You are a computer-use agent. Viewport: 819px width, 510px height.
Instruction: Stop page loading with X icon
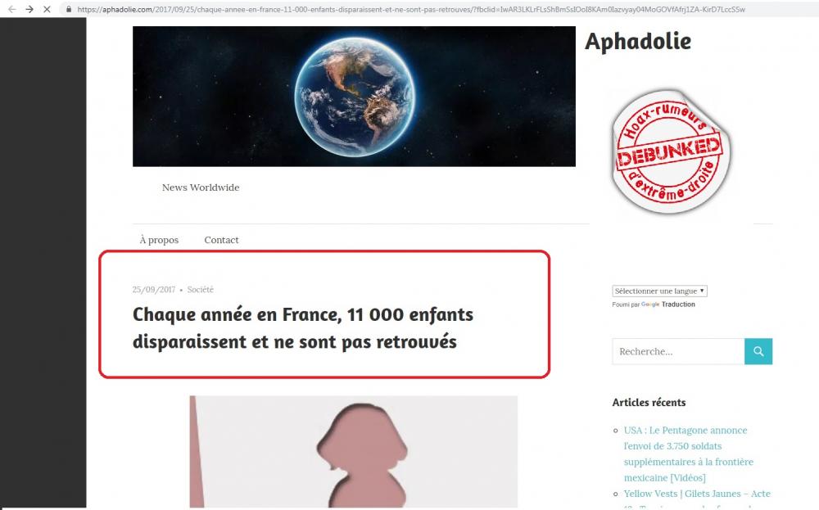pyautogui.click(x=47, y=9)
